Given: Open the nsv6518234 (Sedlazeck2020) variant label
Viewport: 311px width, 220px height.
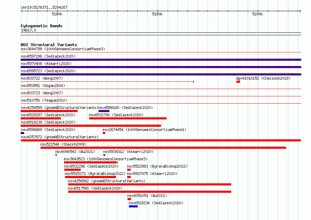Looking at the screenshot, I should [x=156, y=203].
